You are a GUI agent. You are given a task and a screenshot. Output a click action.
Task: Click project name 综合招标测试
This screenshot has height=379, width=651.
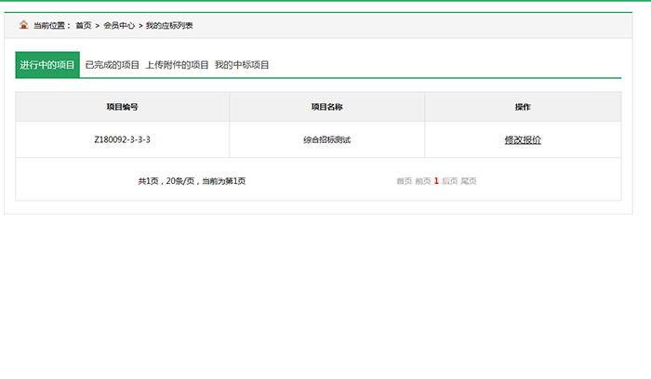point(326,140)
